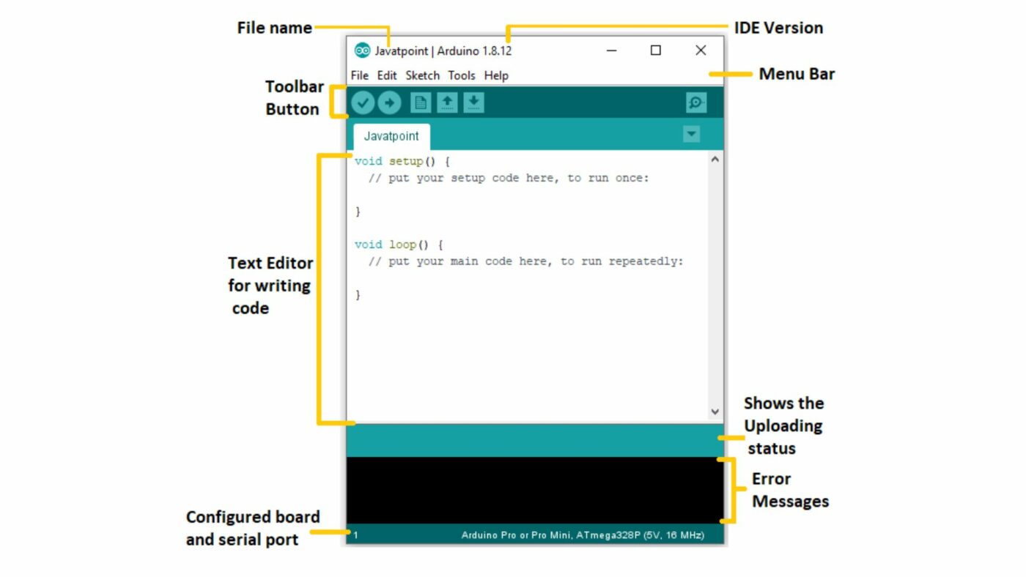Open the Tools menu
The width and height of the screenshot is (1026, 577).
[x=462, y=75]
